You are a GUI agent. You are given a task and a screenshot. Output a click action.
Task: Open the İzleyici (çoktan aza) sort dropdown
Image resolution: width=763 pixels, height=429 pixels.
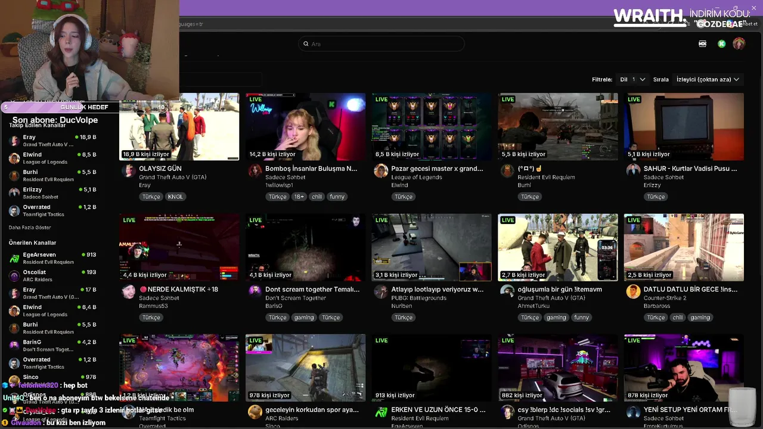(x=708, y=79)
